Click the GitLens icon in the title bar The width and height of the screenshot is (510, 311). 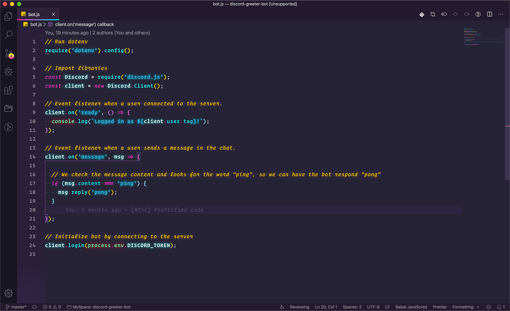[422, 14]
